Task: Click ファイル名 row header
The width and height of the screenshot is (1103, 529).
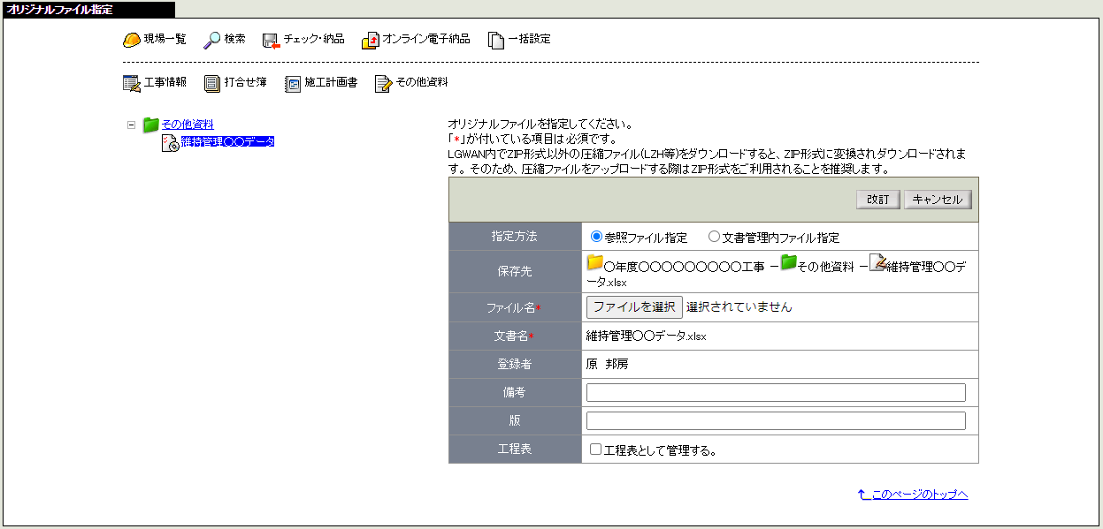Action: (515, 307)
